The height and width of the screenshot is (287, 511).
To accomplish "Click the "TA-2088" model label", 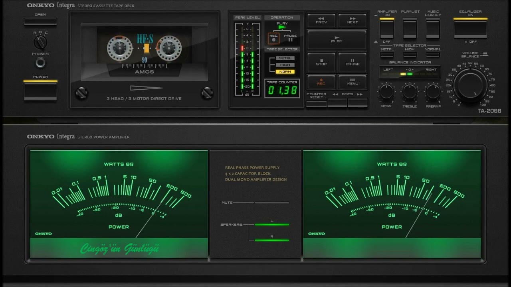I will pyautogui.click(x=489, y=111).
